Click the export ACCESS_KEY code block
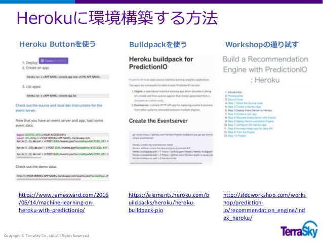Screen dimensions: 323x243 pos(62,146)
